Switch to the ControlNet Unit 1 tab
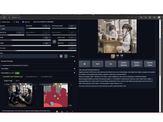This screenshot has width=163, height=122. (32, 77)
